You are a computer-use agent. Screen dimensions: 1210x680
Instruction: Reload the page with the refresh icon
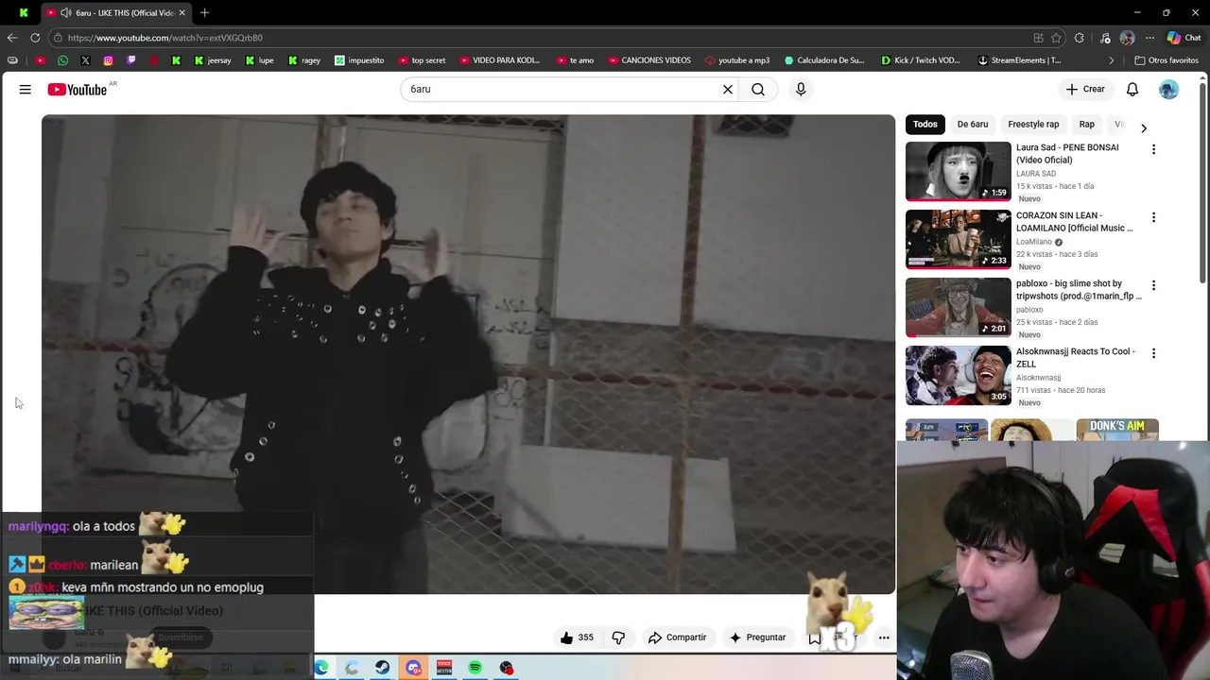click(35, 38)
